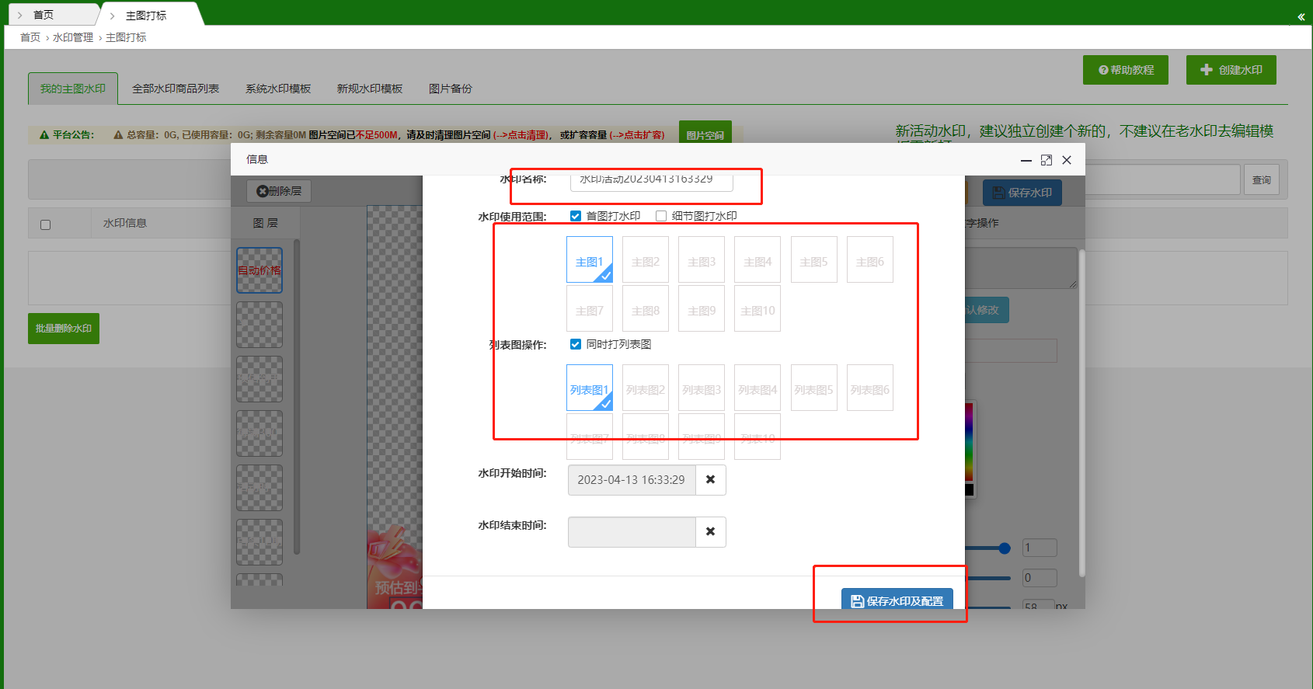This screenshot has width=1313, height=689.
Task: Uncheck the 同时打列表图 option
Action: click(576, 344)
